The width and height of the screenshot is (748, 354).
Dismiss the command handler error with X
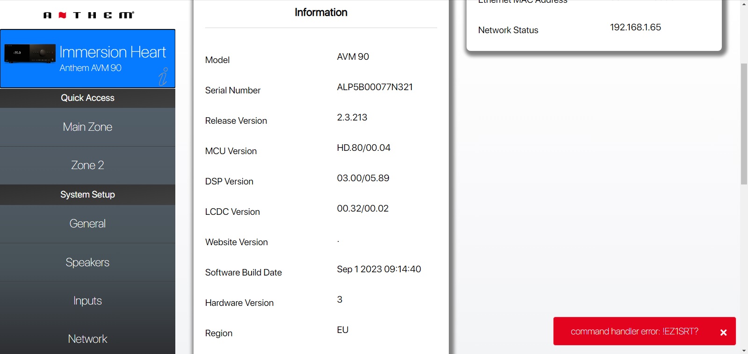click(723, 332)
